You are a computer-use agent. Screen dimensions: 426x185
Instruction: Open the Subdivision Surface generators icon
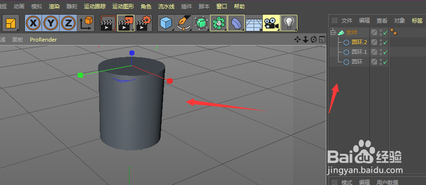click(201, 23)
